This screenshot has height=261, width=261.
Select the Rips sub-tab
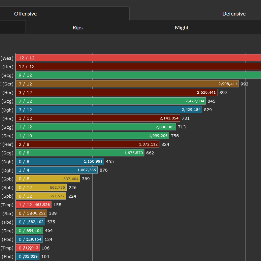coord(78,28)
